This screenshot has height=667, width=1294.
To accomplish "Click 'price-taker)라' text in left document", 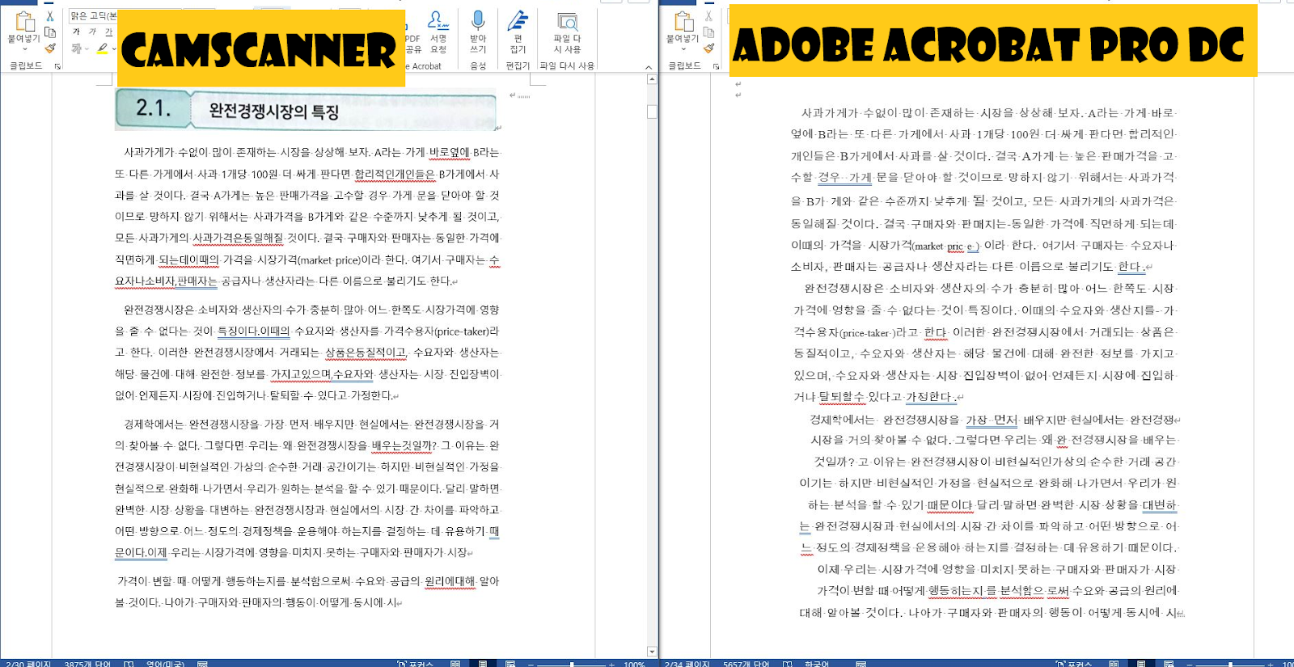I will pyautogui.click(x=467, y=331).
